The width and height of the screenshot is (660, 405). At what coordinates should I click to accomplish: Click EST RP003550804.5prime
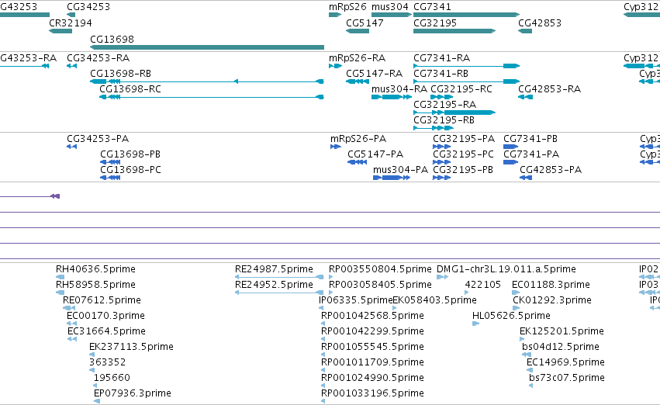pos(380,269)
